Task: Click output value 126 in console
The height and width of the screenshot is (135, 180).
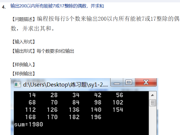Action: [x=52, y=110]
